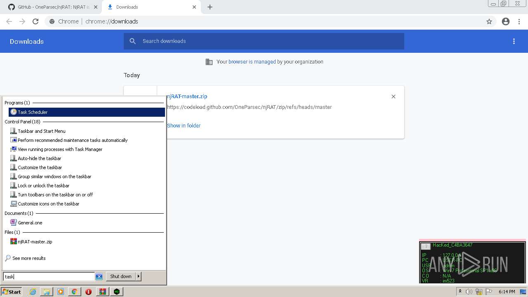Viewport: 528px width, 297px height.
Task: Close the Downloads tab
Action: tap(194, 7)
